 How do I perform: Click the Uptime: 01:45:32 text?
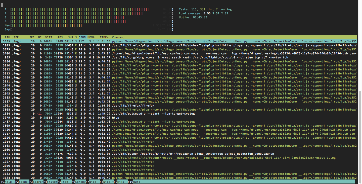(193, 18)
